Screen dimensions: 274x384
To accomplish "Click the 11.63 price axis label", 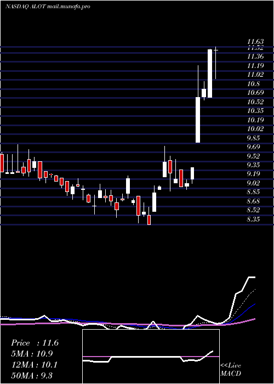I will 255,42.
